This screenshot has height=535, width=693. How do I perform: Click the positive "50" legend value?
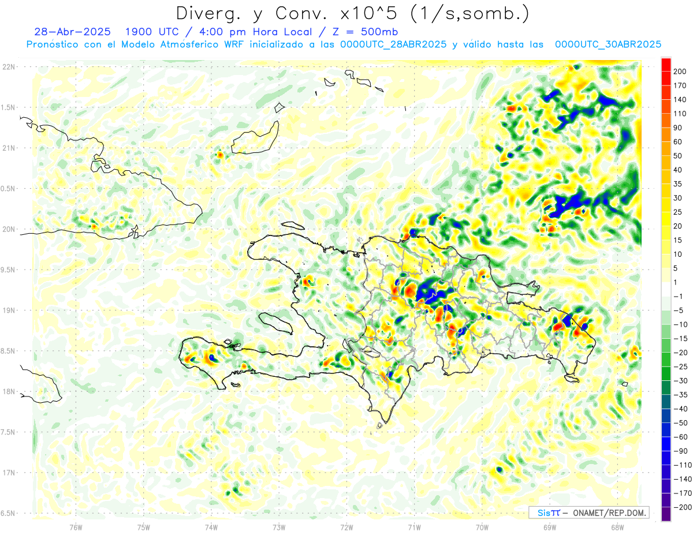click(678, 156)
